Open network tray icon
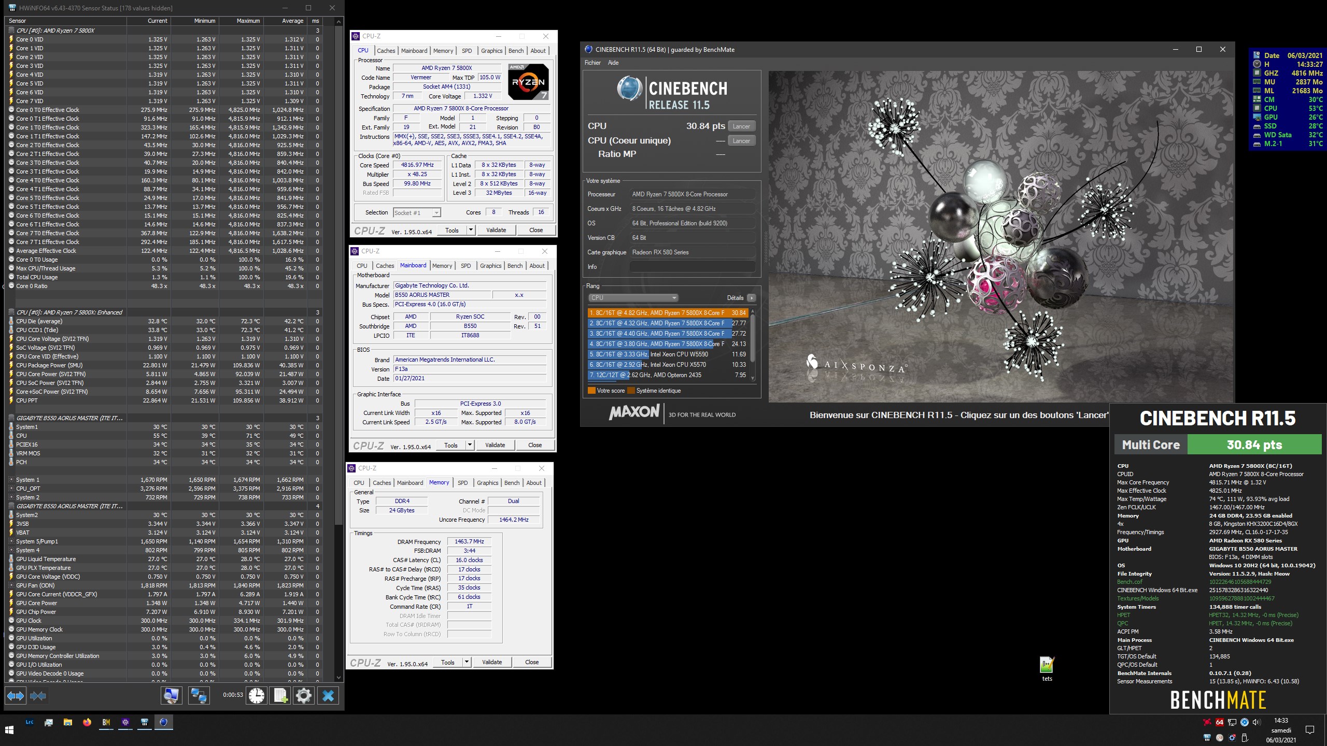Viewport: 1327px width, 746px height. 1232,722
